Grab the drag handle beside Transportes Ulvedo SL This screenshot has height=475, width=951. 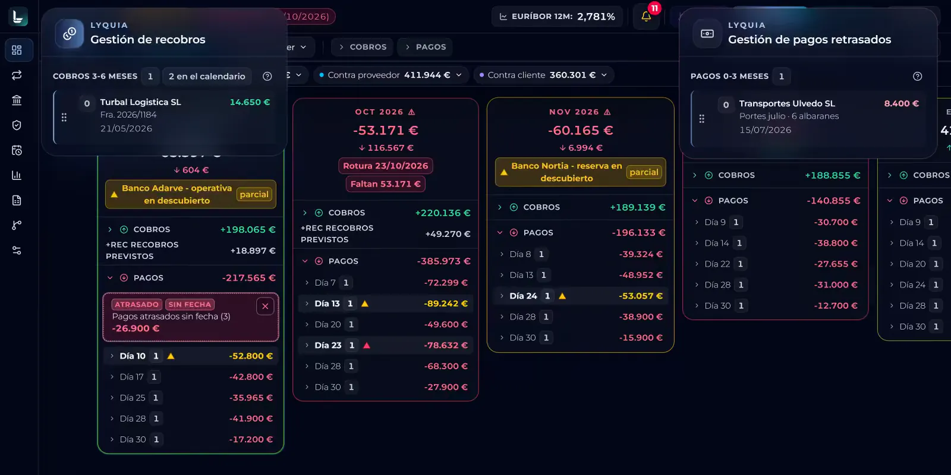tap(702, 119)
